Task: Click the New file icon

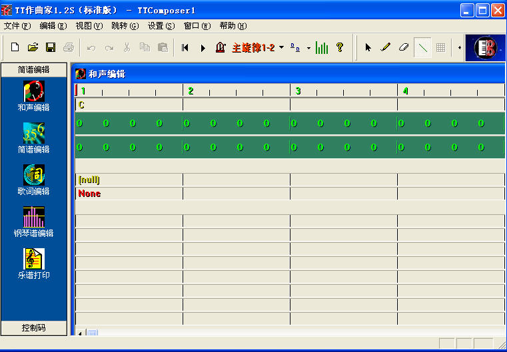Action: click(x=15, y=47)
